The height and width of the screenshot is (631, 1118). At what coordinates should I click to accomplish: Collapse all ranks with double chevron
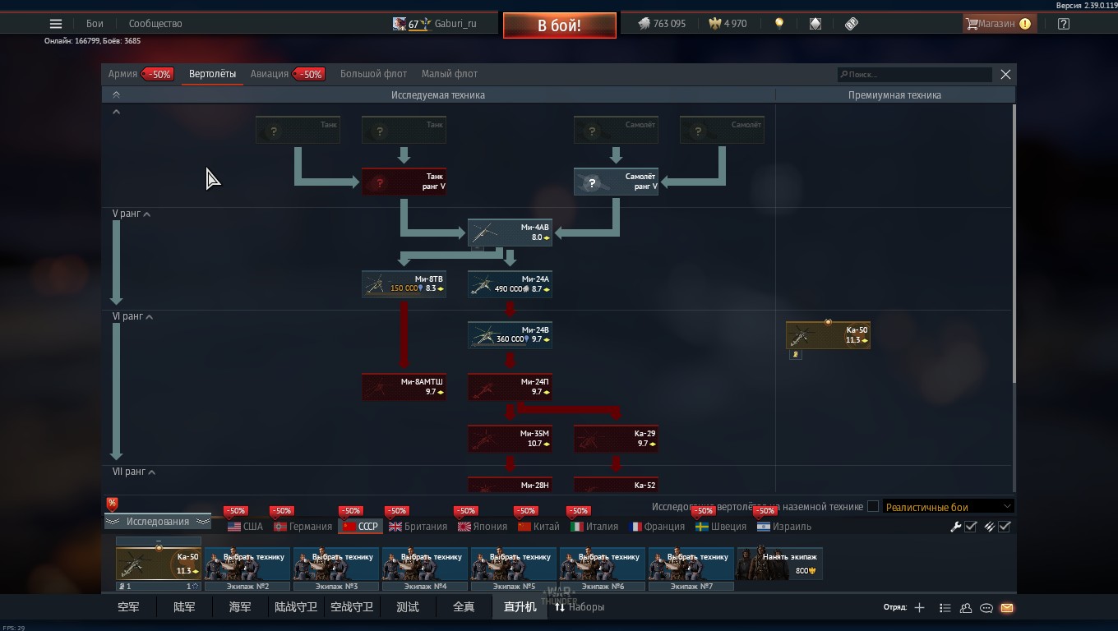(x=116, y=95)
